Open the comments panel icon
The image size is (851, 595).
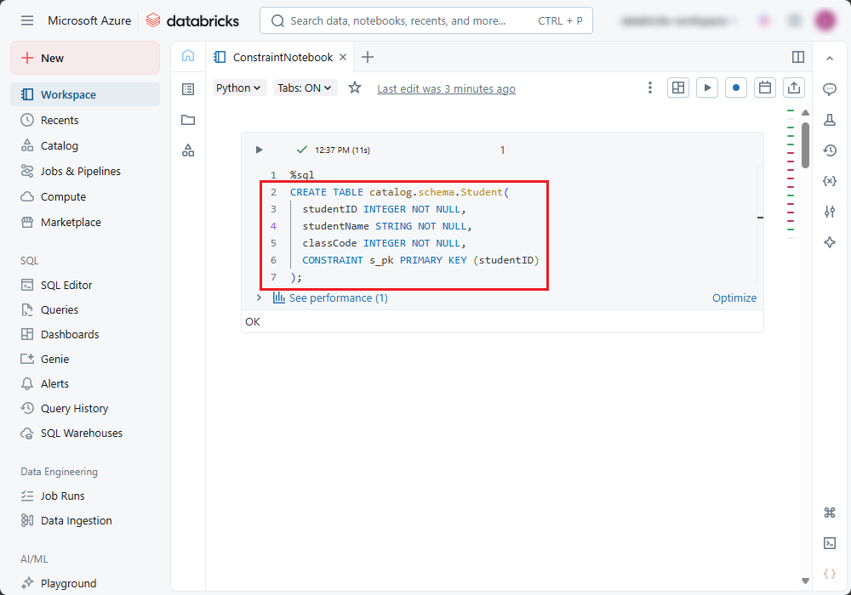[830, 89]
